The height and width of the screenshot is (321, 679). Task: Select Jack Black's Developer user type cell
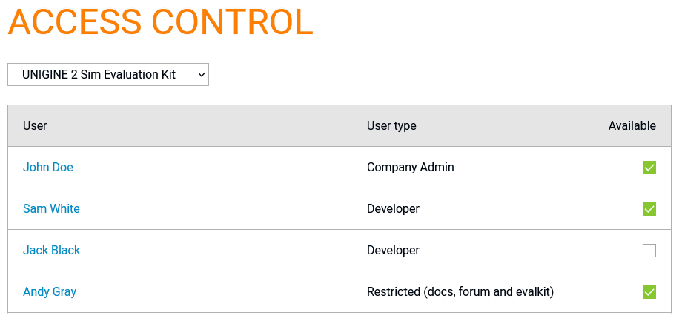click(x=393, y=251)
